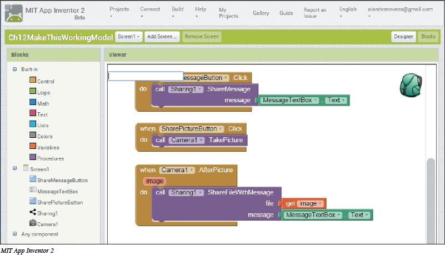Open the Gallery link
The image size is (445, 255).
261,13
